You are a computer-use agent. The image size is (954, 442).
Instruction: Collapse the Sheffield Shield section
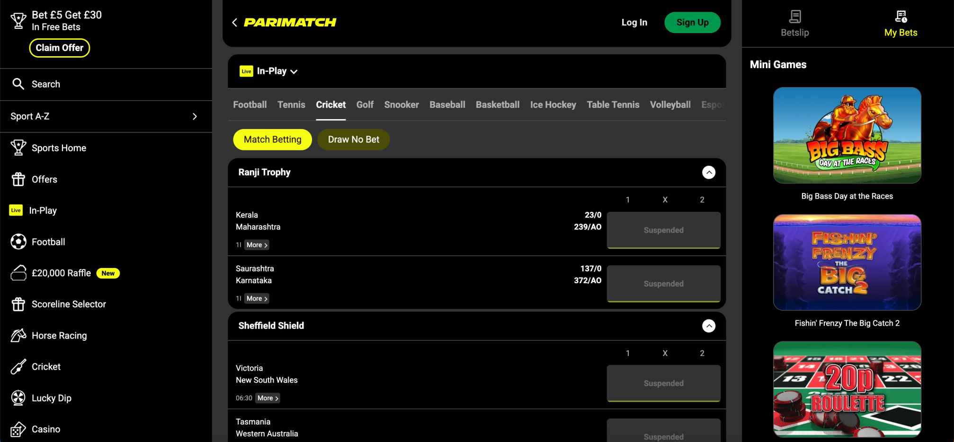point(709,326)
